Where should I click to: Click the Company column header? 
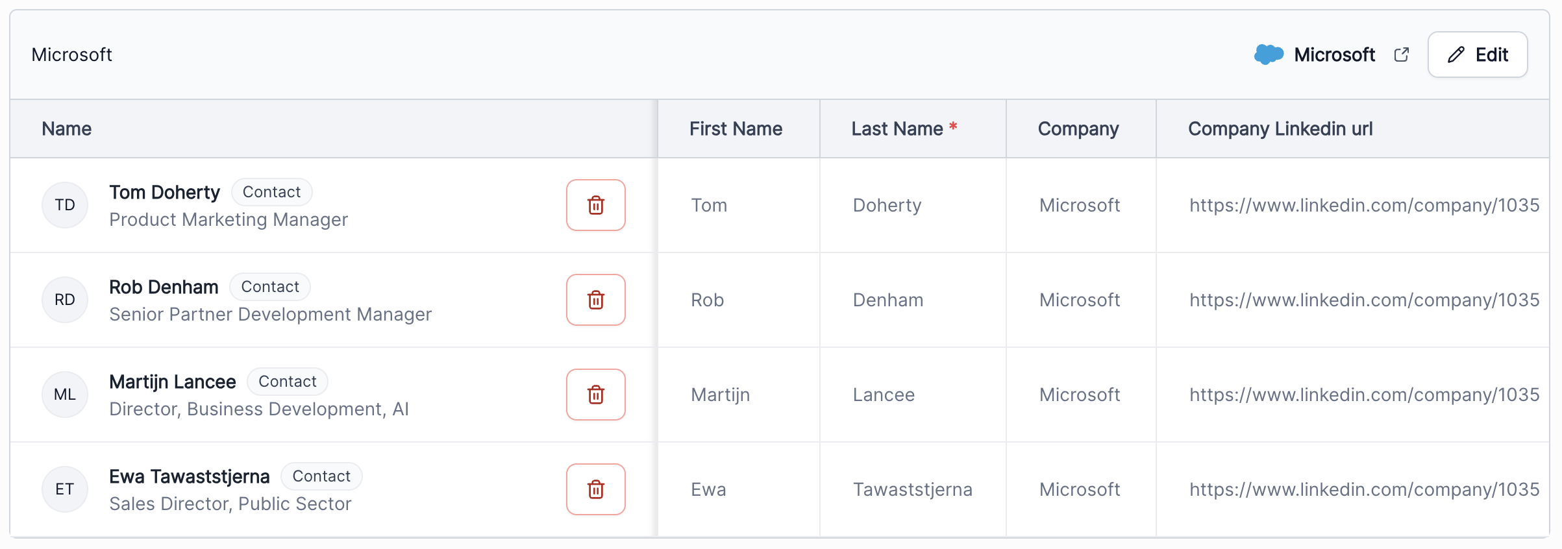(1078, 128)
